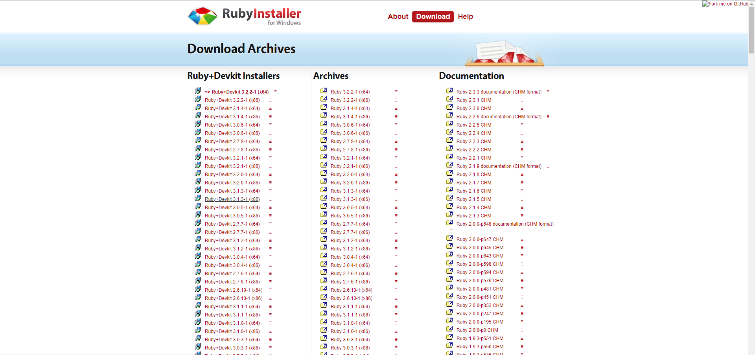The width and height of the screenshot is (755, 355).
Task: Click installer icon beside Ruby+Devkit 2.7.7-1 (x86)
Action: click(198, 231)
